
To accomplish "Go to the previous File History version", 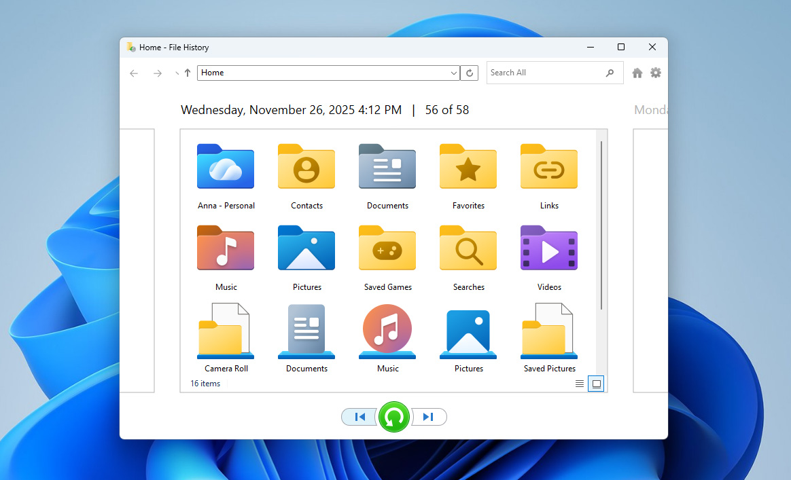I will tap(359, 417).
